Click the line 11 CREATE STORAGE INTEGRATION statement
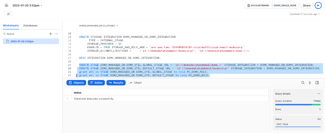This screenshot has height=133, width=325. pyautogui.click(x=127, y=37)
